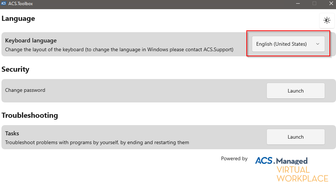The width and height of the screenshot is (336, 184).
Task: Click the Change password label text
Action: [x=25, y=90]
